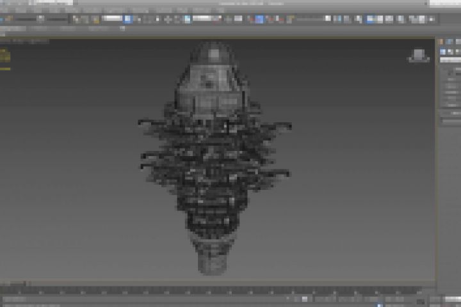461x307 pixels.
Task: Activate the highlighted Select Object tool
Action: point(128,19)
